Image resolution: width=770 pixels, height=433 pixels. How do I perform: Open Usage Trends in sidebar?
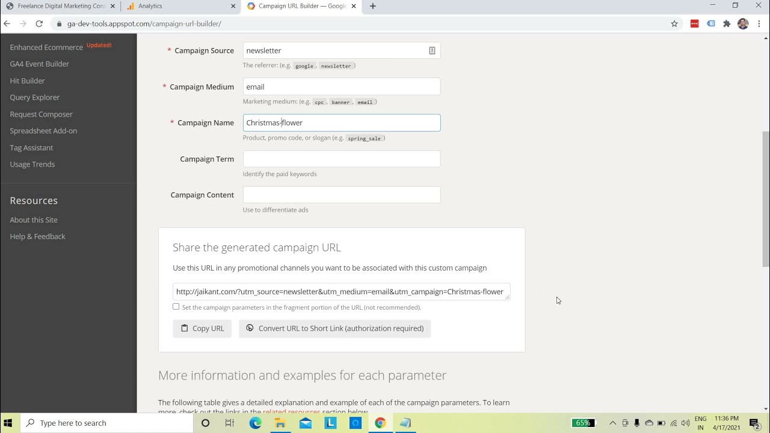[x=32, y=164]
